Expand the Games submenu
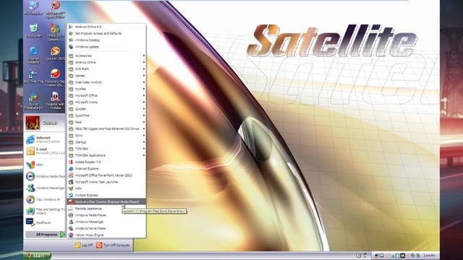Screen dimensions: 463x260 coord(106,76)
